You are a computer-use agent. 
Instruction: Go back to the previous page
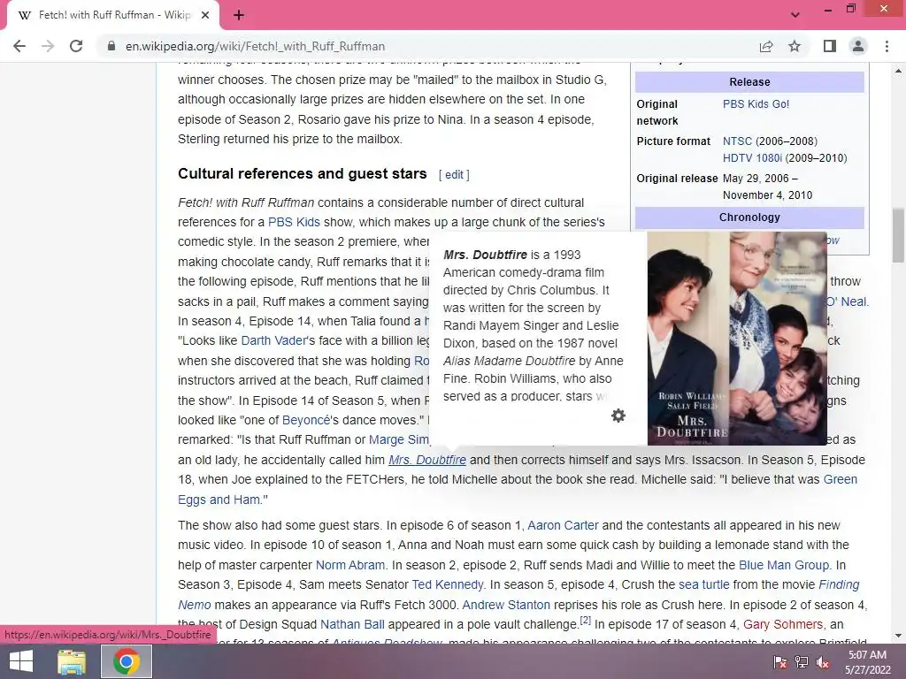pyautogui.click(x=19, y=46)
